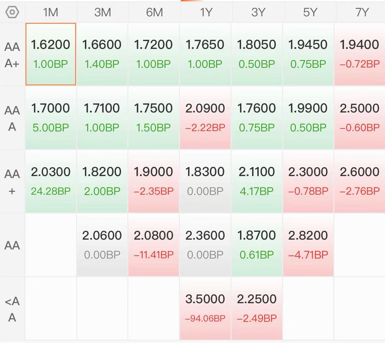Viewport: 385px width, 343px height.
Task: Select AA+ 7Y cell showing 2.6000
Action: [360, 181]
